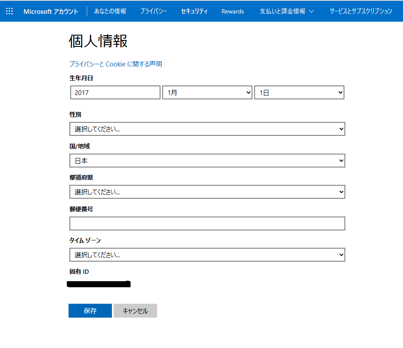Open the タイム ゾーン dropdown
The width and height of the screenshot is (403, 348).
pos(207,255)
